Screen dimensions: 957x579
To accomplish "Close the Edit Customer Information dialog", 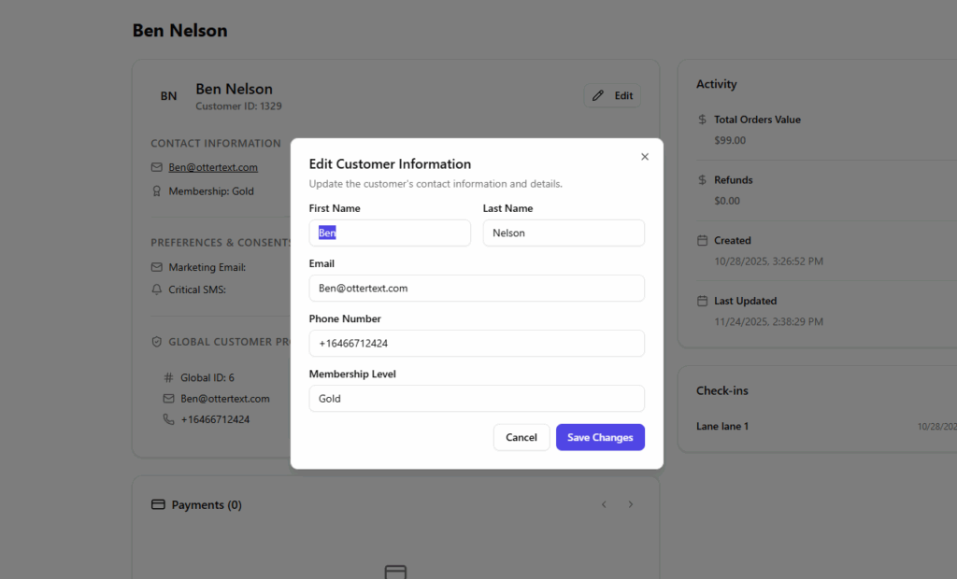I will click(644, 157).
